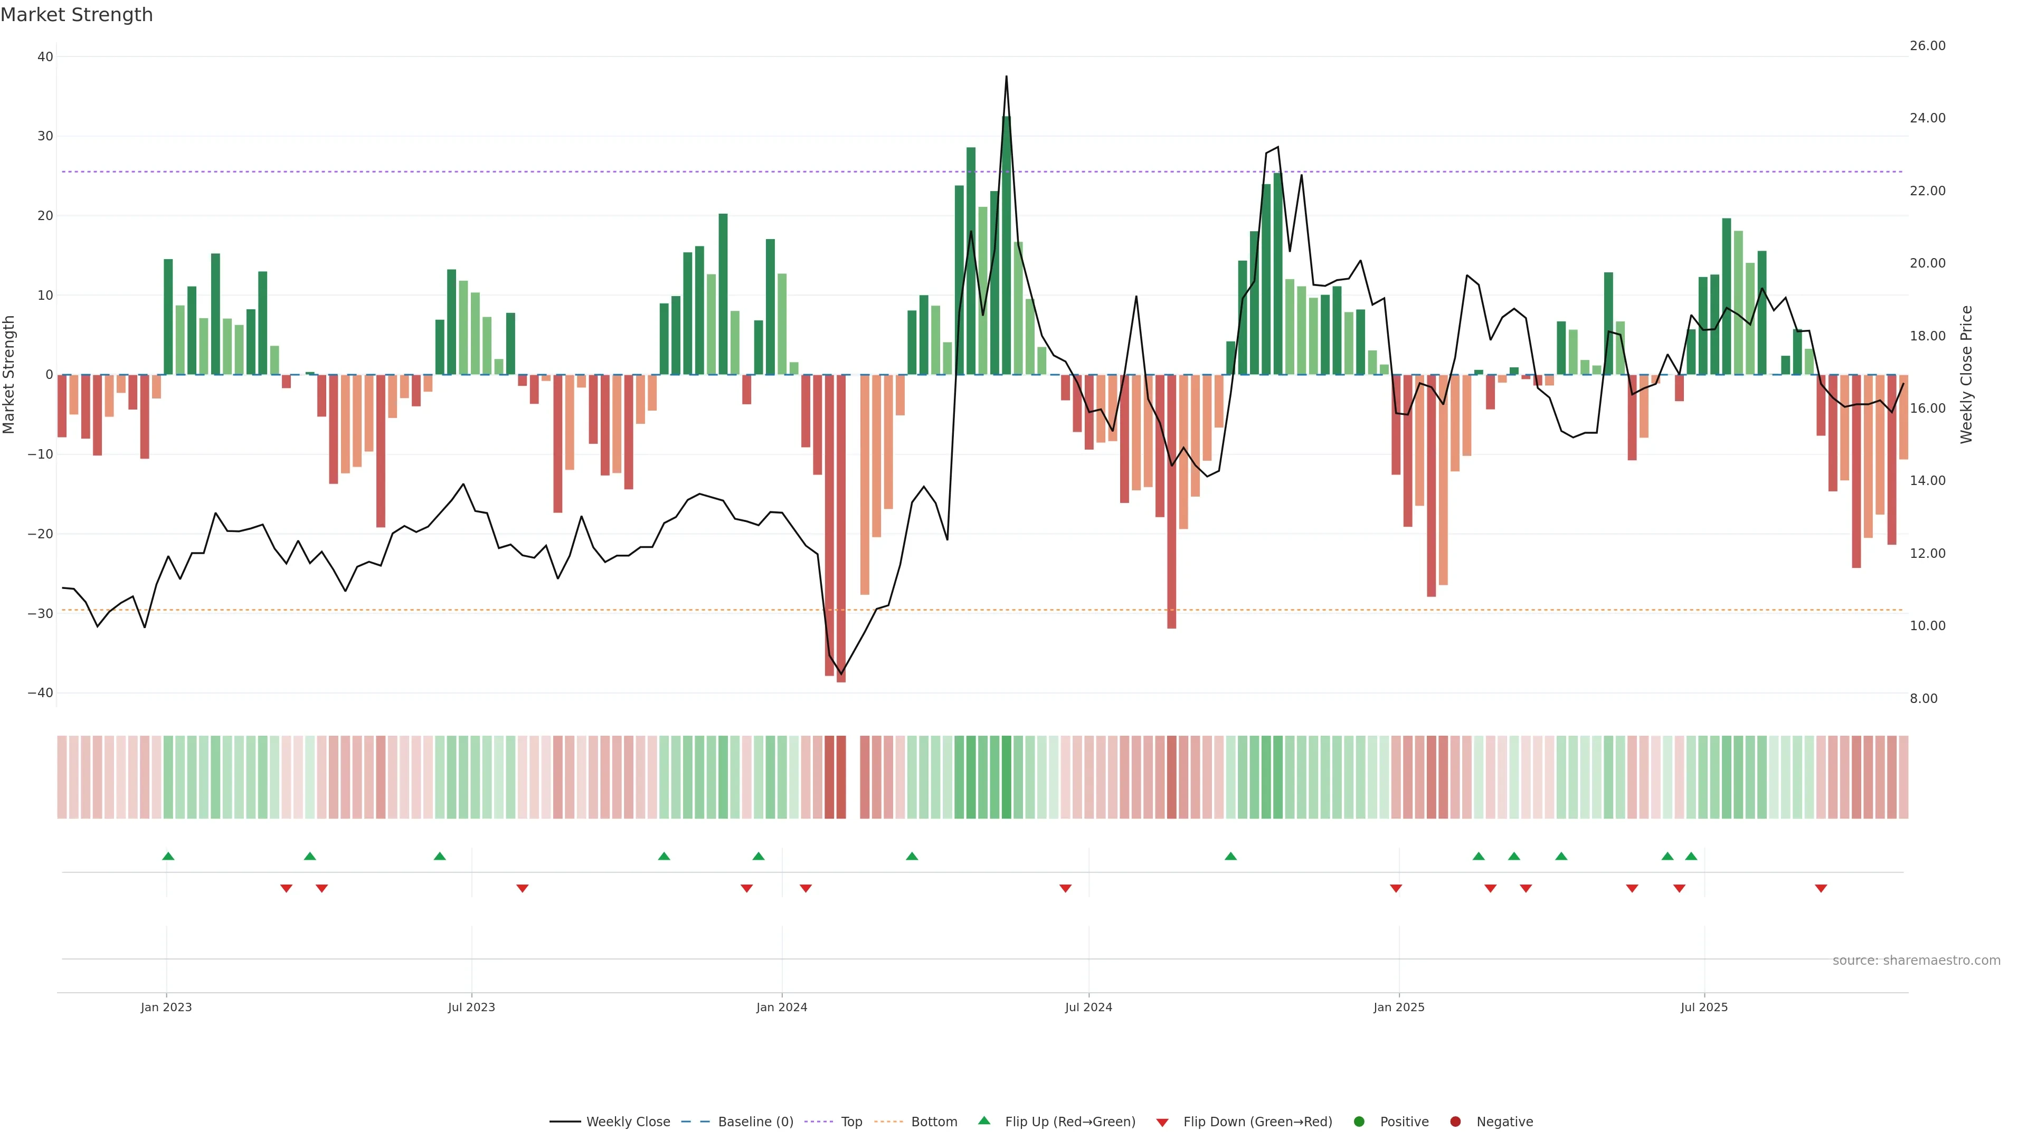Select the Jan 2024 x-axis label
The height and width of the screenshot is (1140, 2027).
[x=781, y=1007]
